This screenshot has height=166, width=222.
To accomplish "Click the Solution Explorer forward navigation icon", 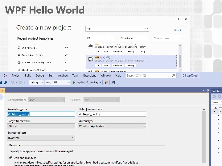I will pyautogui.click(x=219, y=97).
